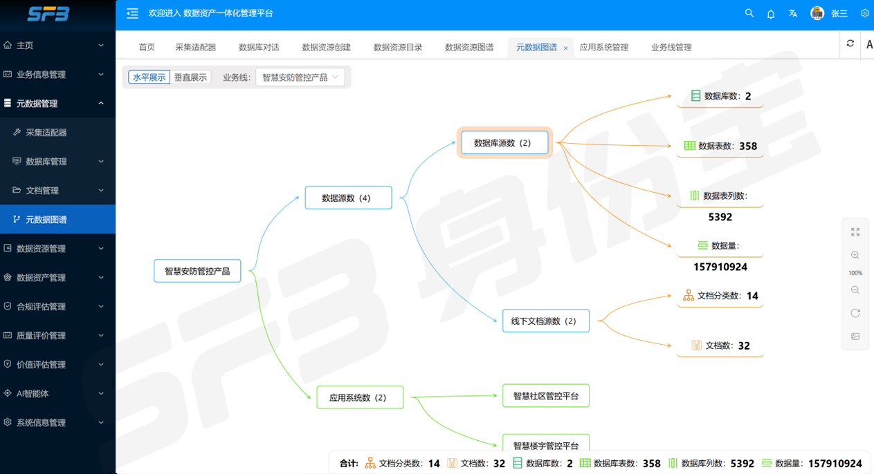Click 文档分类数: 14 in the 合计 bar
The height and width of the screenshot is (474, 874).
coord(402,464)
